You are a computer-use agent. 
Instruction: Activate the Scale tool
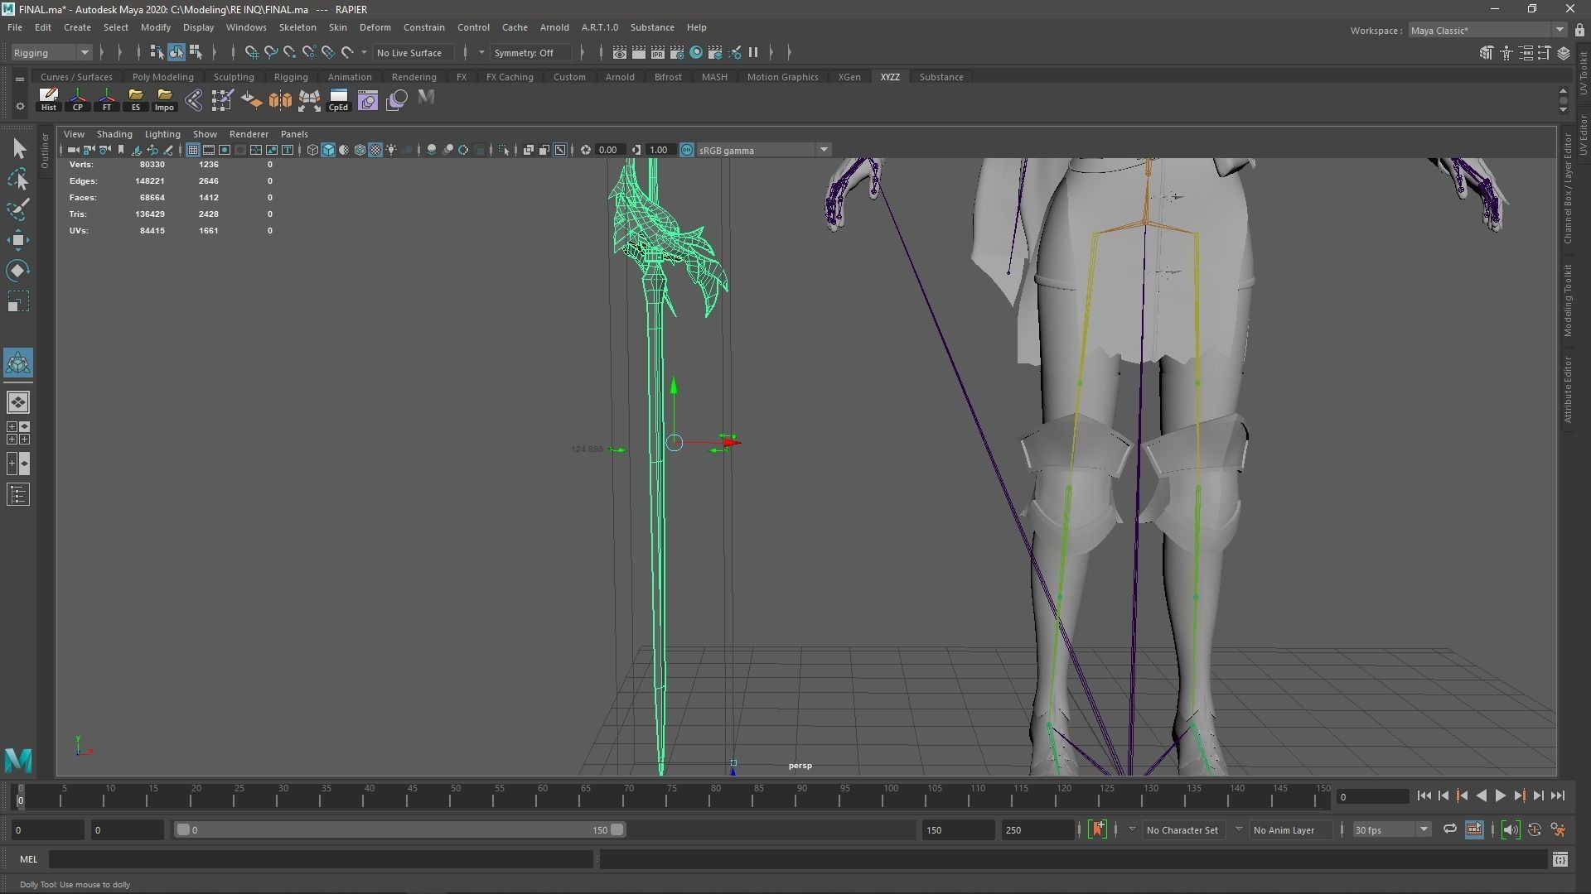pos(18,301)
